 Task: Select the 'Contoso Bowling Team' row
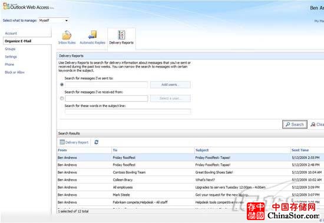(x=190, y=172)
